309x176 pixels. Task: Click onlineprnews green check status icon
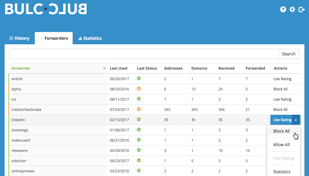tap(139, 171)
